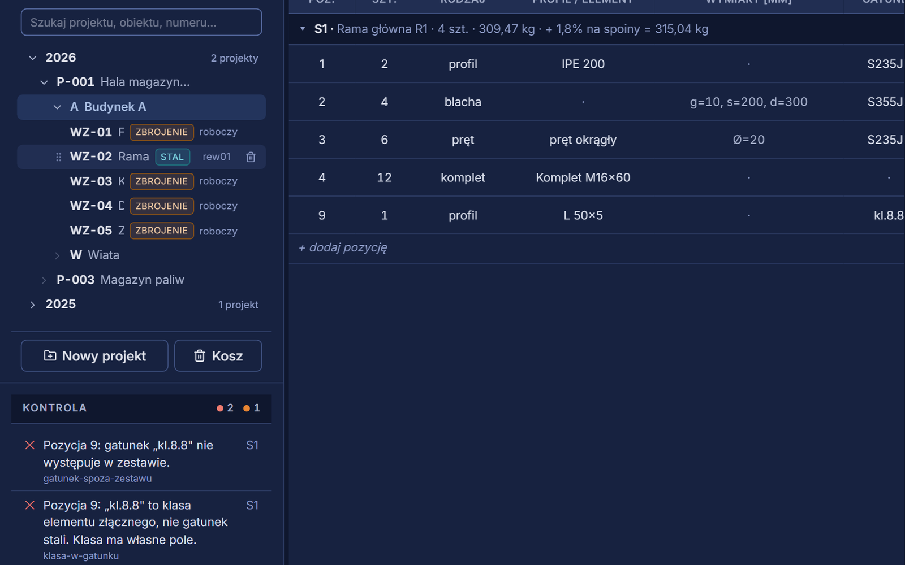Open the Kosz trash bin
The image size is (905, 565).
(218, 355)
